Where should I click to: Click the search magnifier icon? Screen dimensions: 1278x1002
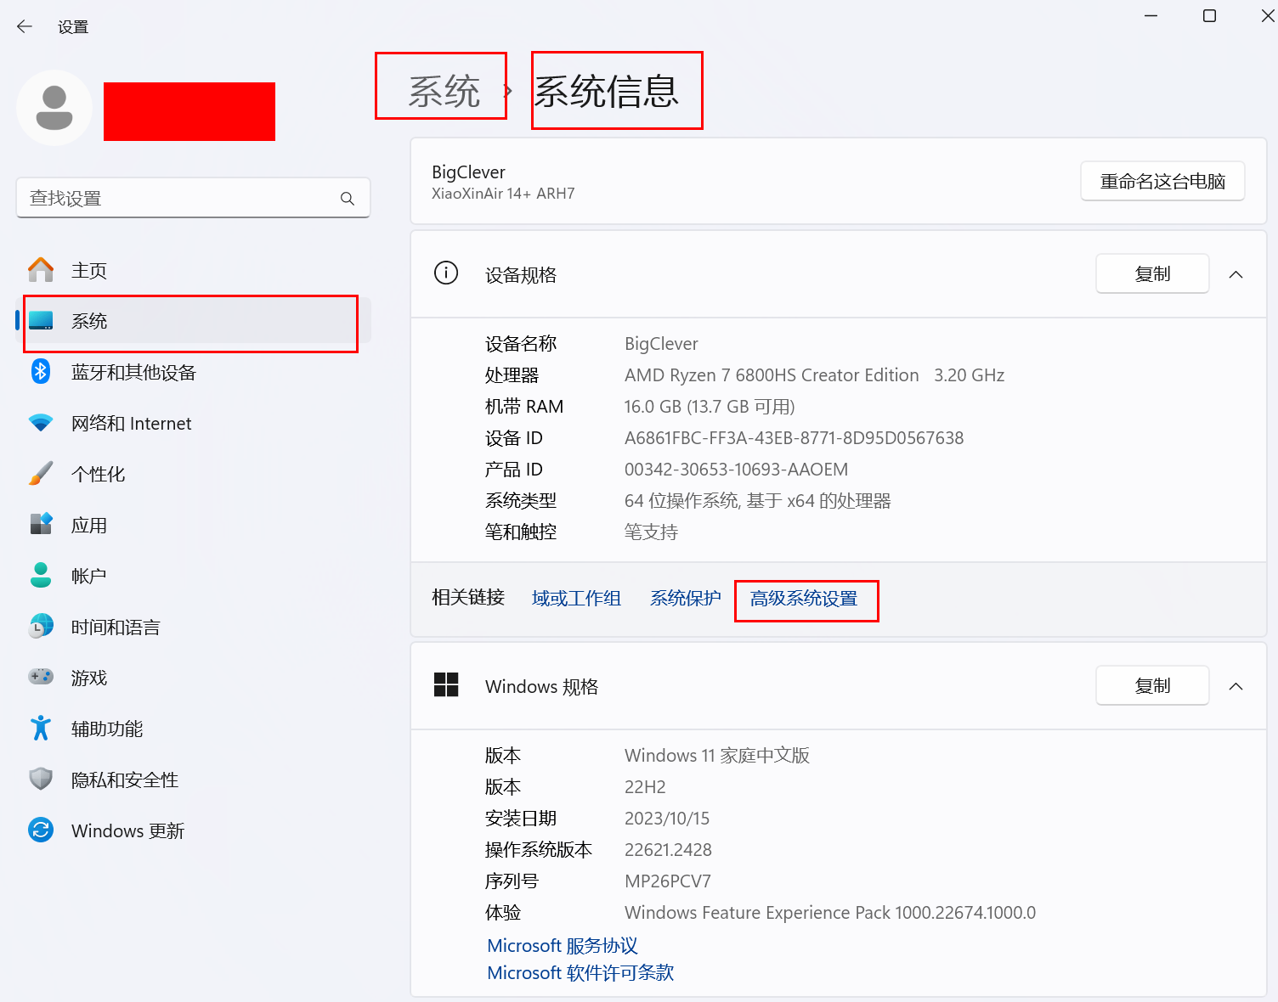347,199
